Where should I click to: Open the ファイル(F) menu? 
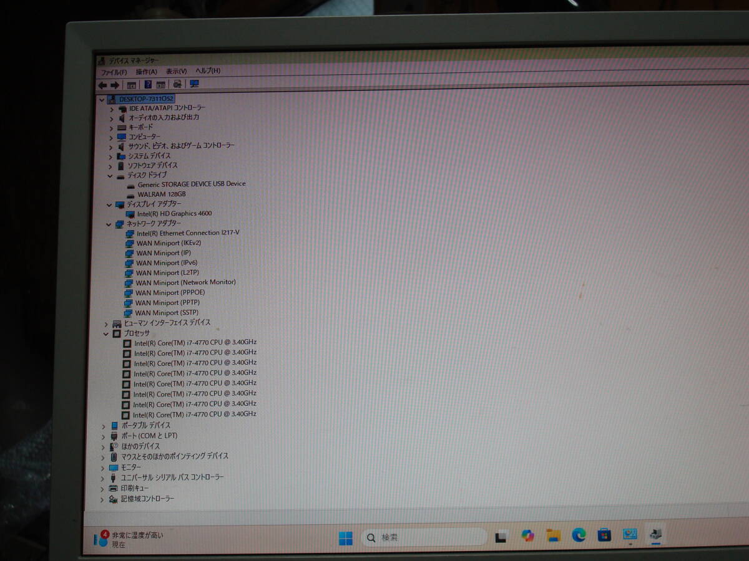pos(114,72)
